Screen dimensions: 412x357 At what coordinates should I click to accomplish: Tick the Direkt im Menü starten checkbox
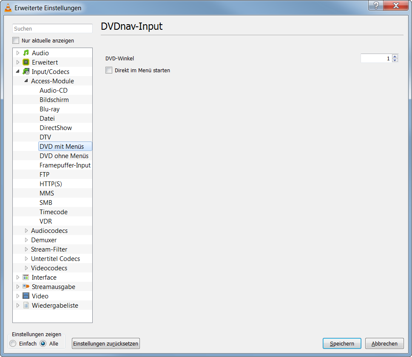109,70
